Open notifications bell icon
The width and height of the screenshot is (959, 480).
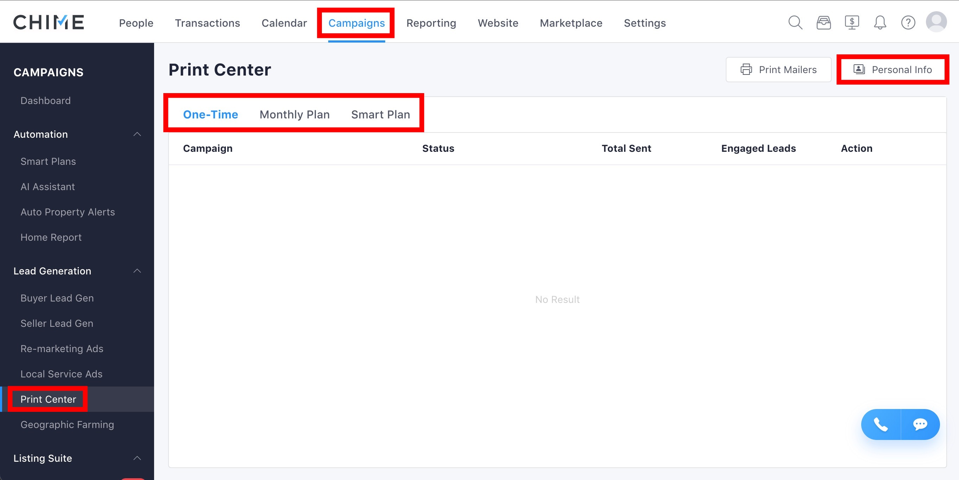coord(880,23)
